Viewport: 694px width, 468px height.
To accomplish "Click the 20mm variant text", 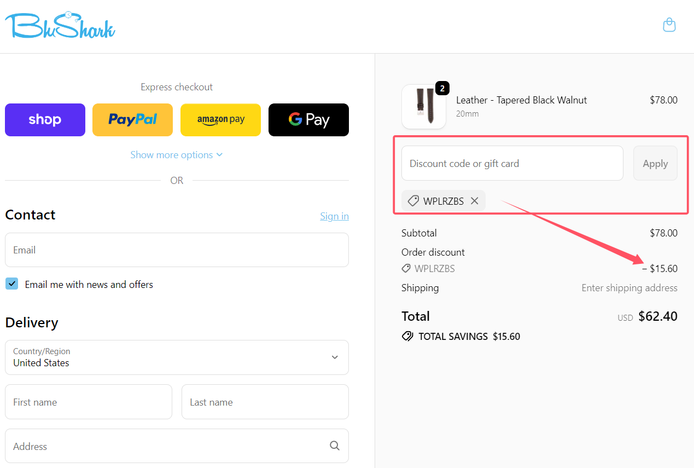I will [x=468, y=114].
